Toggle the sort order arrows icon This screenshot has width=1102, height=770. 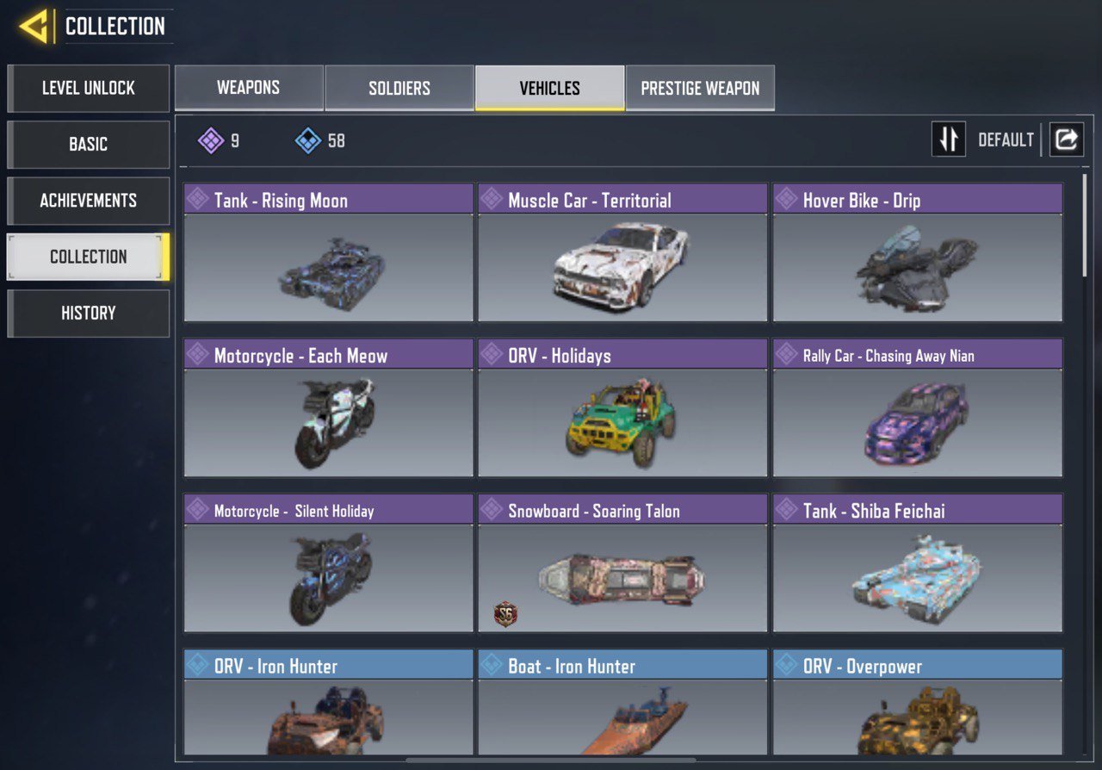click(949, 140)
